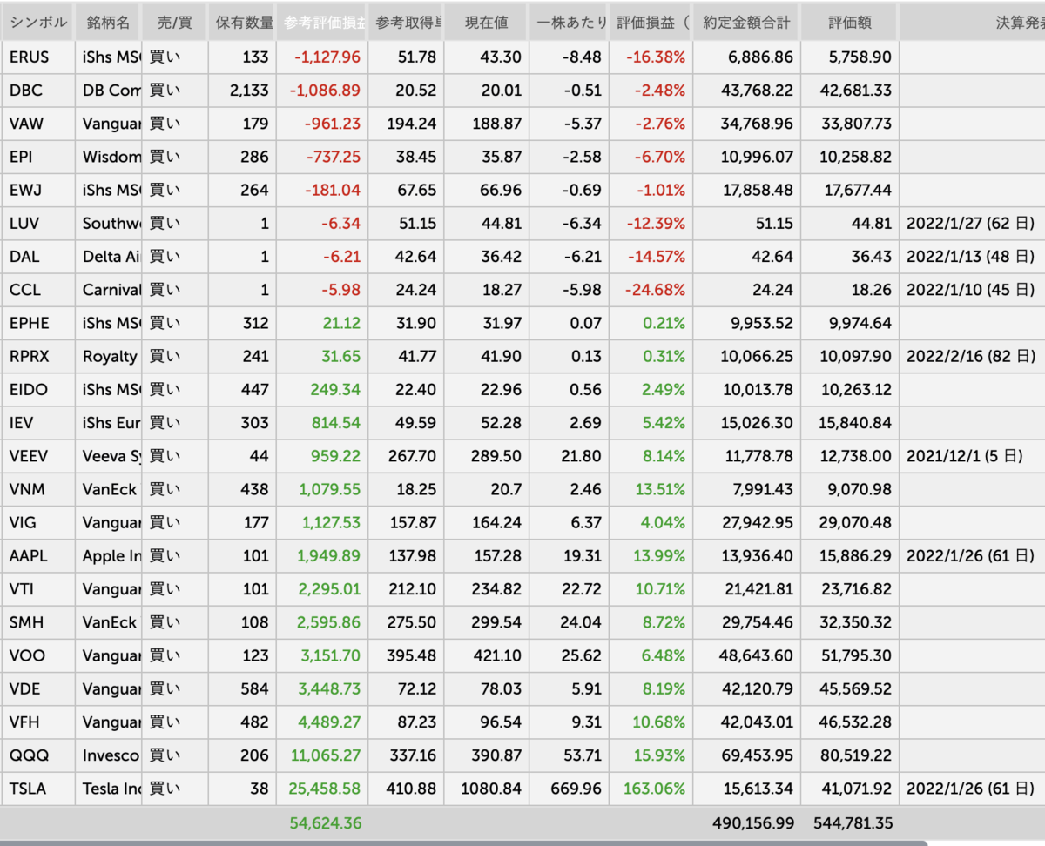This screenshot has height=846, width=1045.
Task: Click the horizontal scrollbar below the table
Action: point(463,843)
